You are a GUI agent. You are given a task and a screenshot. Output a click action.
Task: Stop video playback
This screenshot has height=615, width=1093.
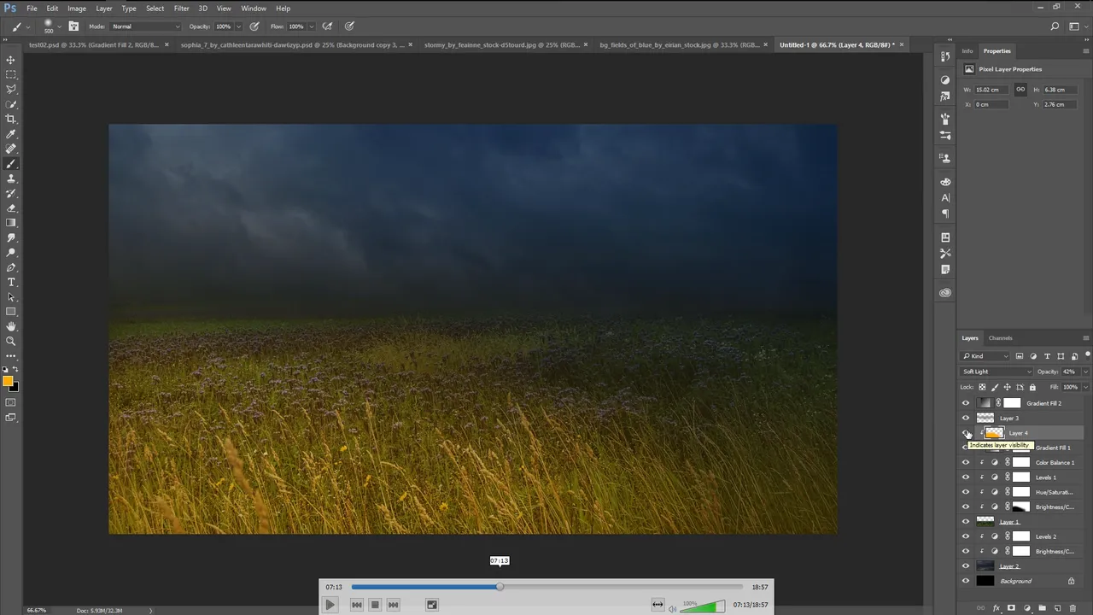[x=375, y=605]
